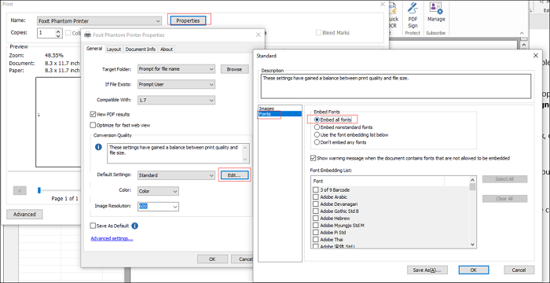Image resolution: width=550 pixels, height=283 pixels.
Task: Click the page preview slider handle
Action: coord(39,190)
